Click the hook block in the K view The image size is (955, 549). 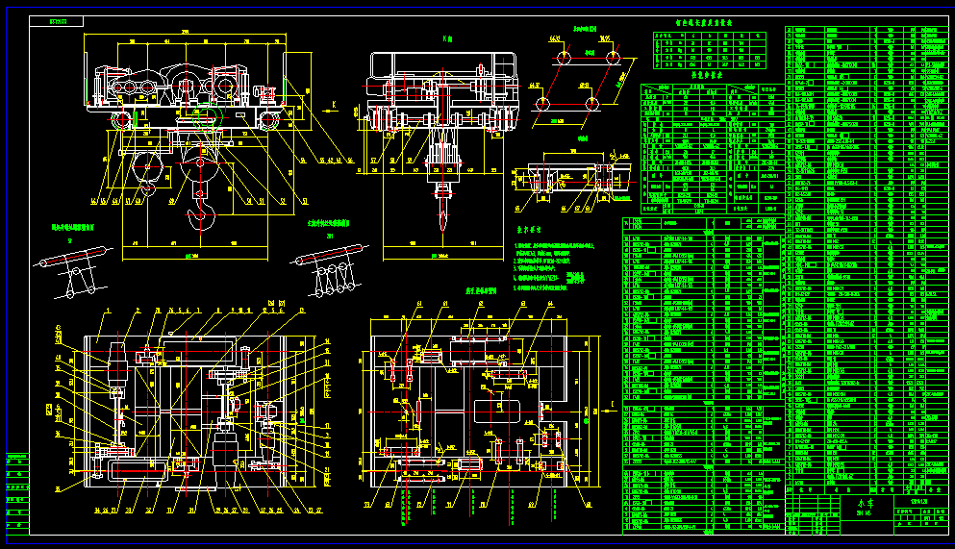click(x=442, y=192)
